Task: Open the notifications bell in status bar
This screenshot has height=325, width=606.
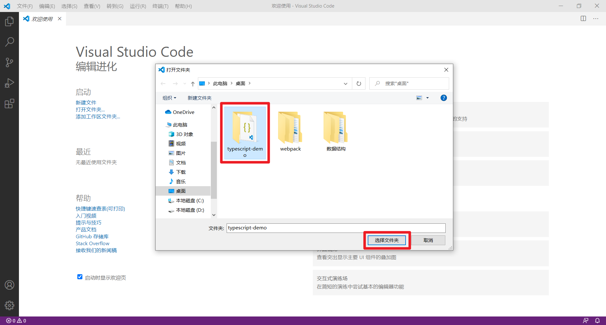Action: click(597, 321)
